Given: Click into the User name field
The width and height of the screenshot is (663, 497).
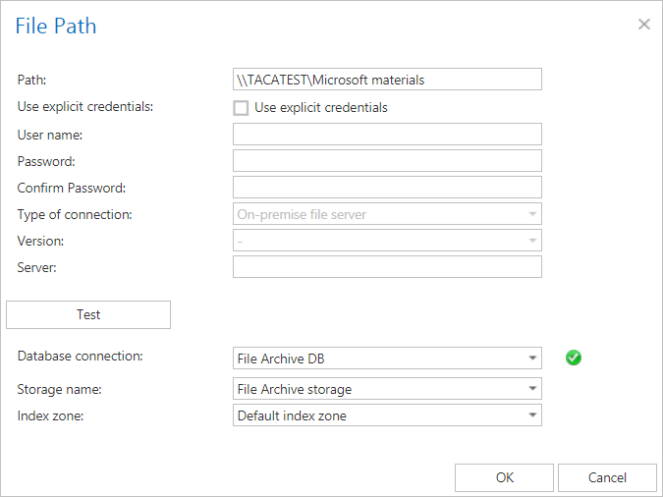Looking at the screenshot, I should coord(387,135).
